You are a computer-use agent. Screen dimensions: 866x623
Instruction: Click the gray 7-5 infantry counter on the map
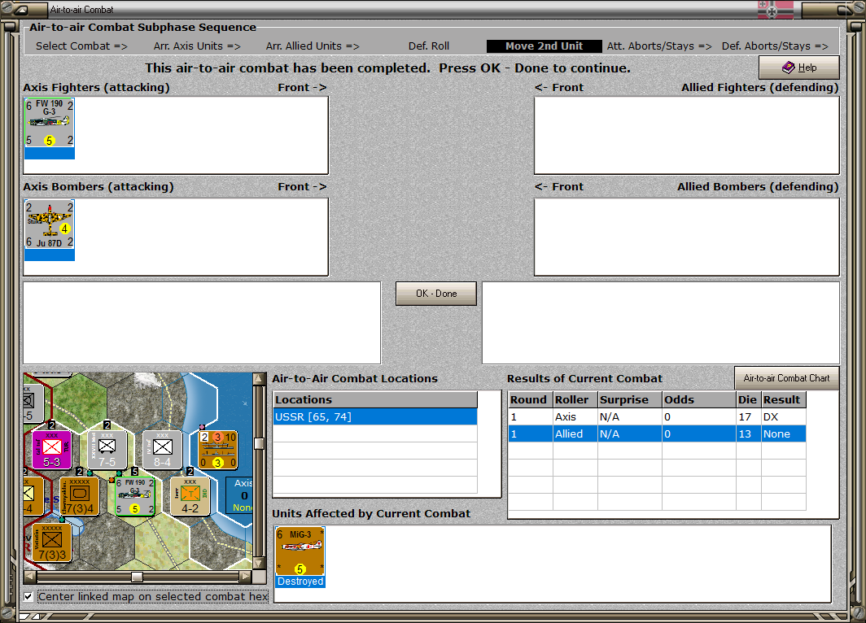[107, 450]
